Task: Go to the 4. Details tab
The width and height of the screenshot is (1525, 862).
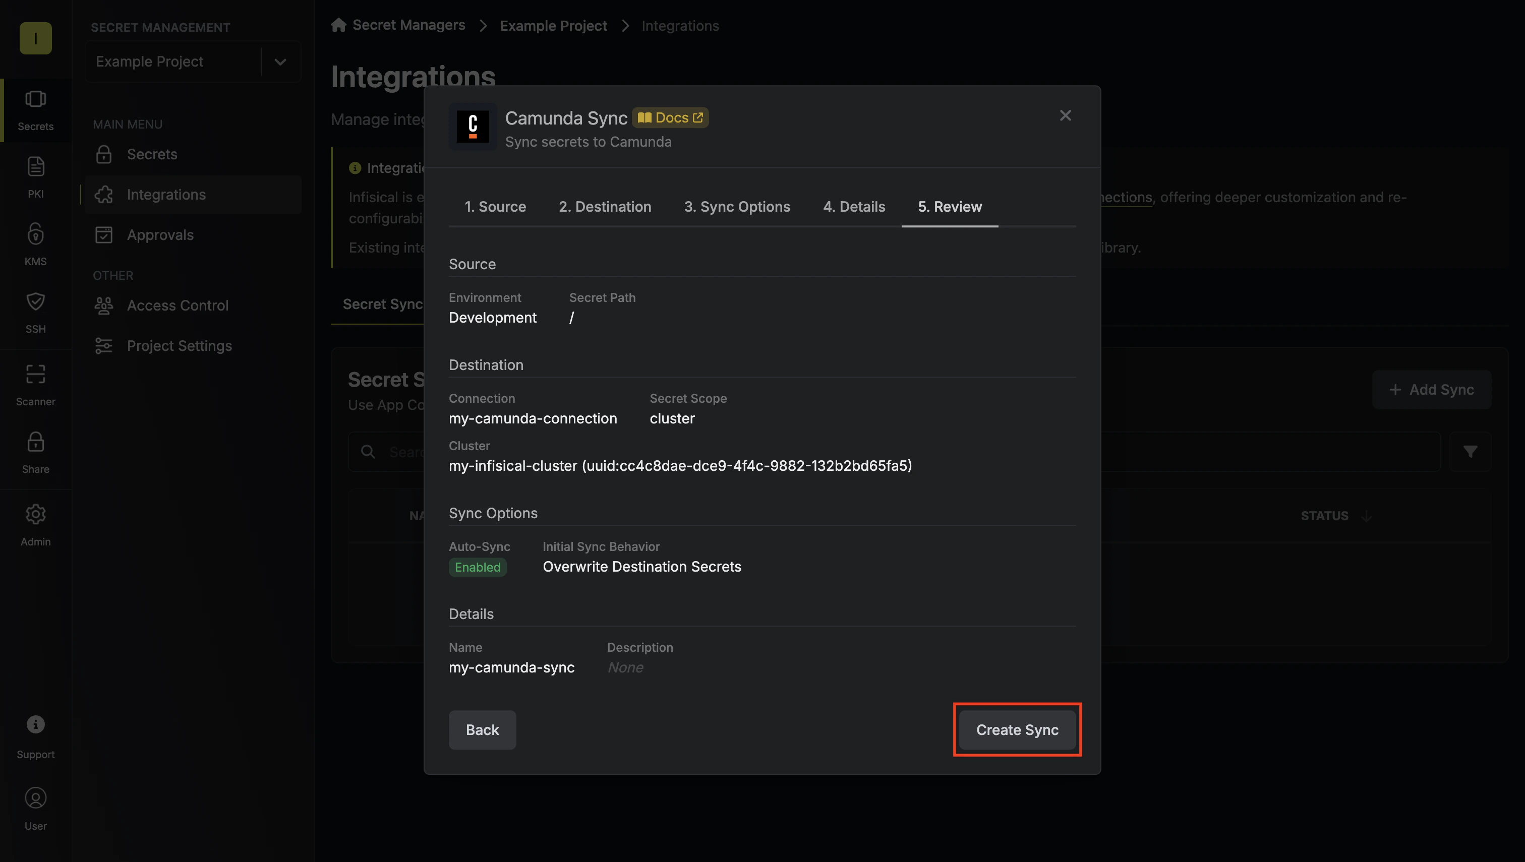Action: (x=853, y=207)
